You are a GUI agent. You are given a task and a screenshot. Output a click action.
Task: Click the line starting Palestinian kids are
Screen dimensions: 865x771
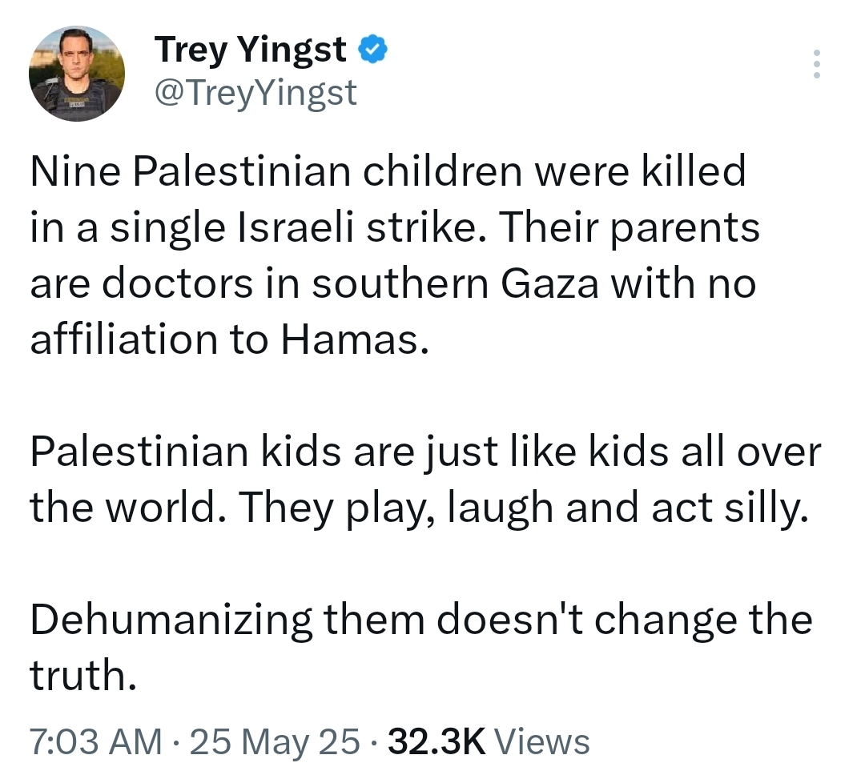pyautogui.click(x=425, y=452)
